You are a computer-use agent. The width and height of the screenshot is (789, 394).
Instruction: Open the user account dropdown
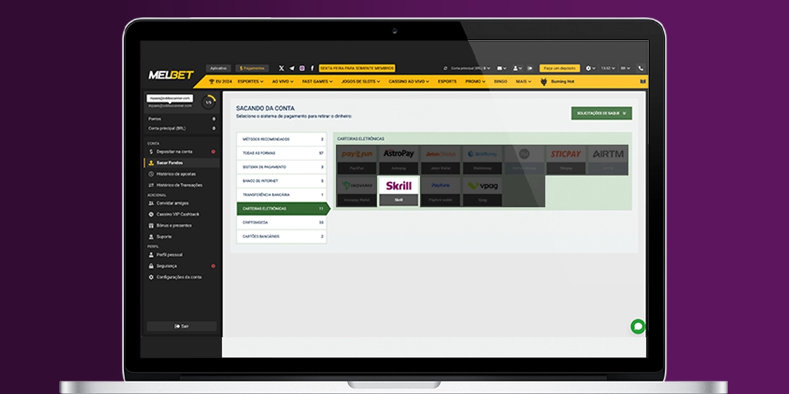click(x=517, y=68)
